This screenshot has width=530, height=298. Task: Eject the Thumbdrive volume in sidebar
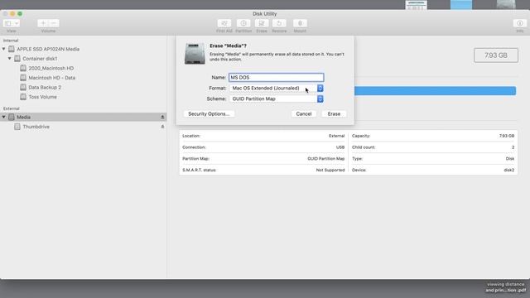point(162,127)
